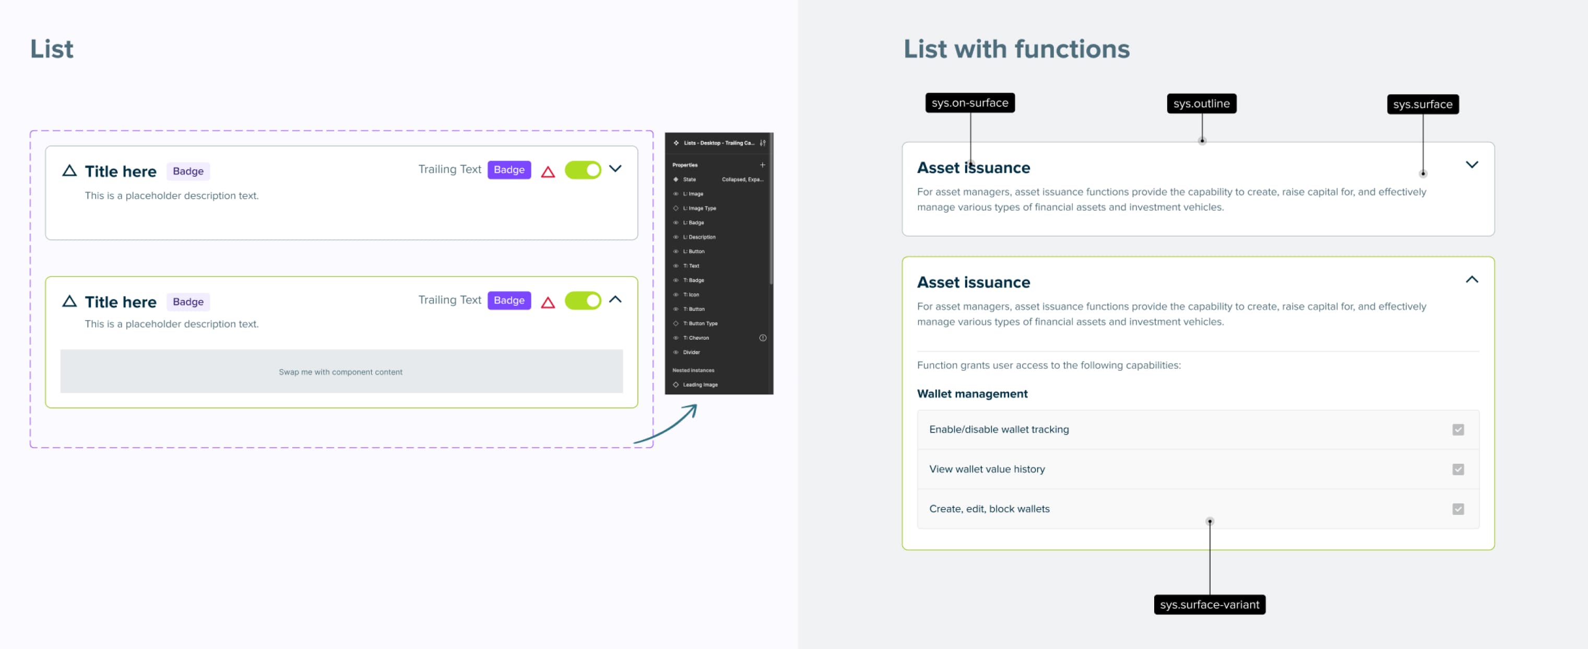Click the leading triangle icon in the collapsed Title here card
This screenshot has width=1588, height=649.
point(69,171)
